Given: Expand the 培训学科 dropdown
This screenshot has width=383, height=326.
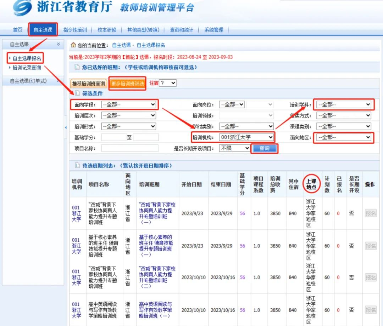Looking at the screenshot, I should (x=344, y=104).
